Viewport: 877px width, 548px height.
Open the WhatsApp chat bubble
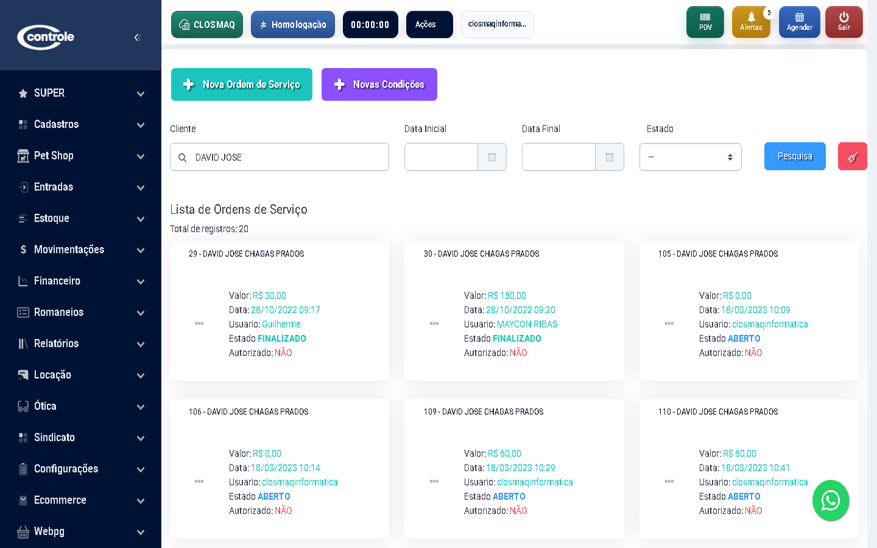tap(830, 501)
